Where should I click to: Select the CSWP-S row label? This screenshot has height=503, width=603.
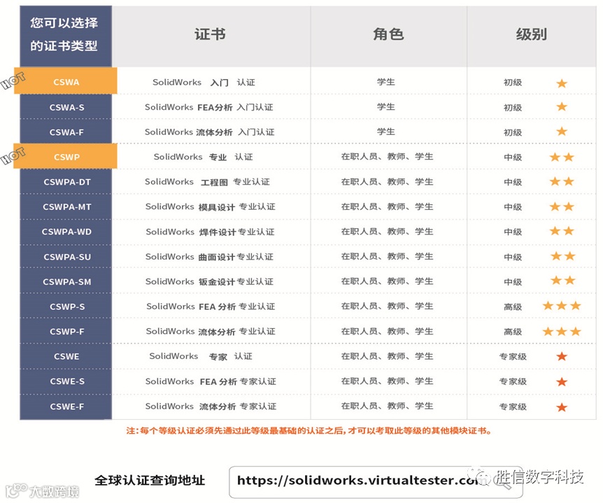pyautogui.click(x=67, y=307)
